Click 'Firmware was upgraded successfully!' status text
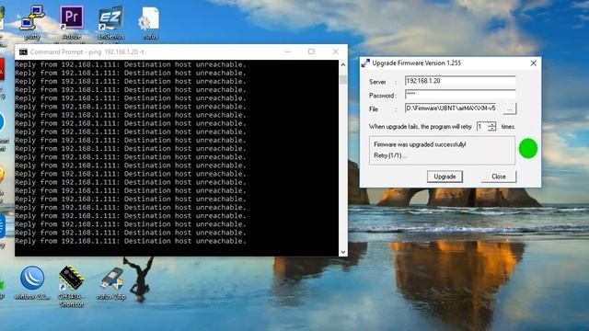This screenshot has height=331, width=589. tap(420, 144)
